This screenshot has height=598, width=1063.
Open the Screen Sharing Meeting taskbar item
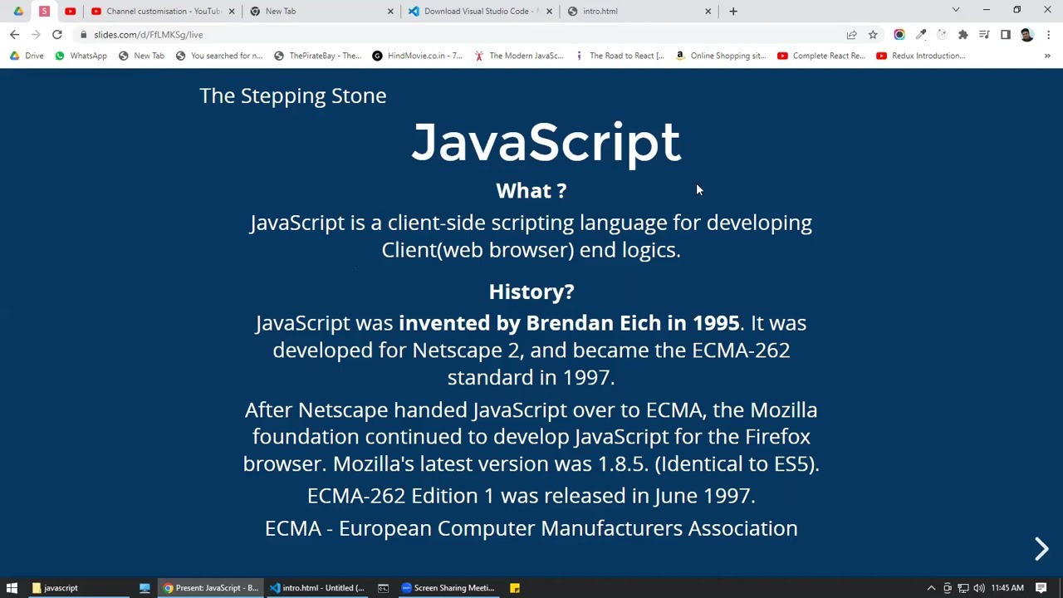click(448, 588)
